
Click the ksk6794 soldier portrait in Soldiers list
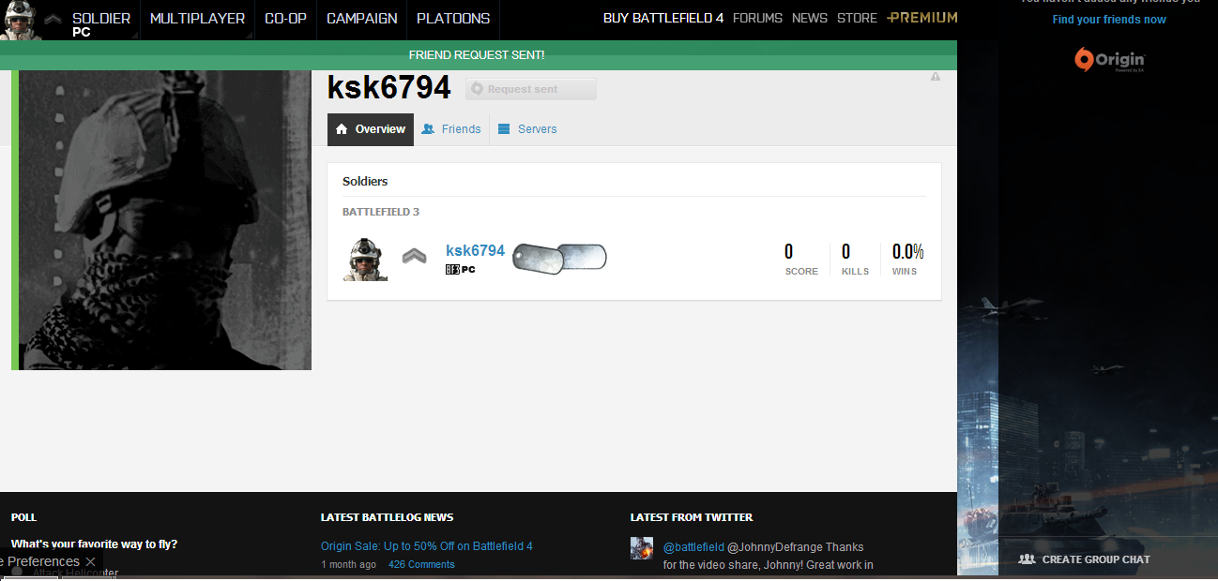366,259
